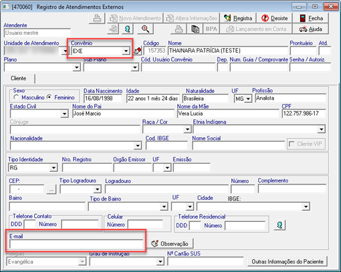
Task: Click the Nome da Mãe field
Action: click(228, 114)
